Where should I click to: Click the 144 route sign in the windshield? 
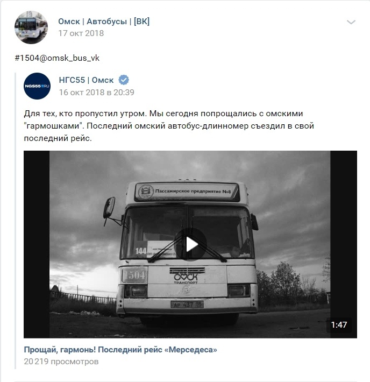click(141, 251)
